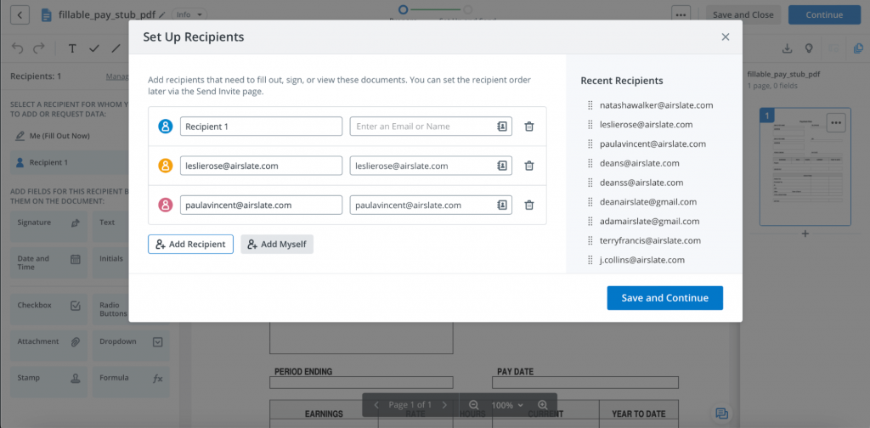Close the Set Up Recipients dialog
The image size is (870, 428).
tap(725, 37)
